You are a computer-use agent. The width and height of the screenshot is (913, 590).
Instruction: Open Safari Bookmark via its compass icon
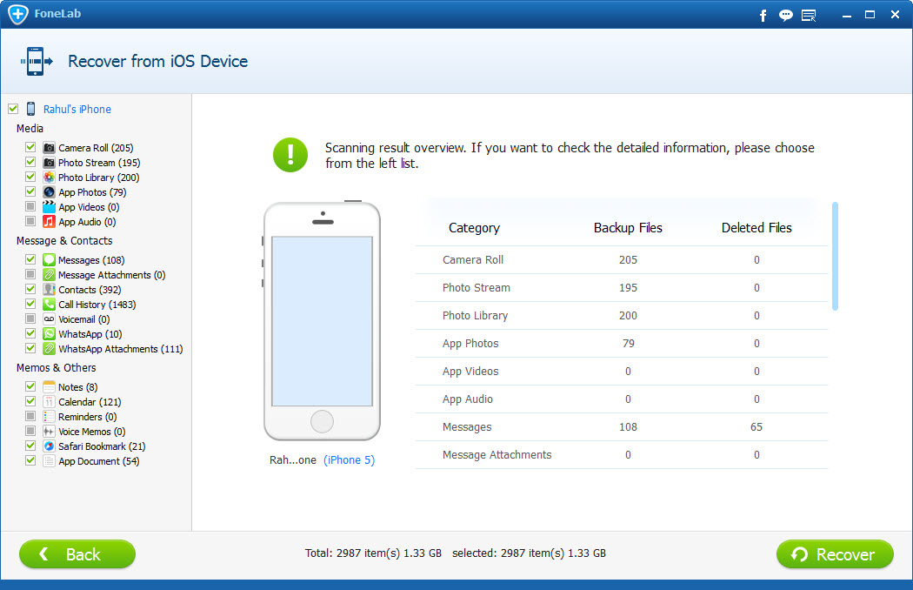48,446
